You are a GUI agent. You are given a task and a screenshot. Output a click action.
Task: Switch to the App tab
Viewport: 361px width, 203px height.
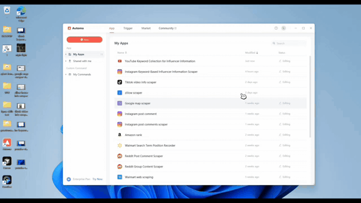pyautogui.click(x=112, y=28)
